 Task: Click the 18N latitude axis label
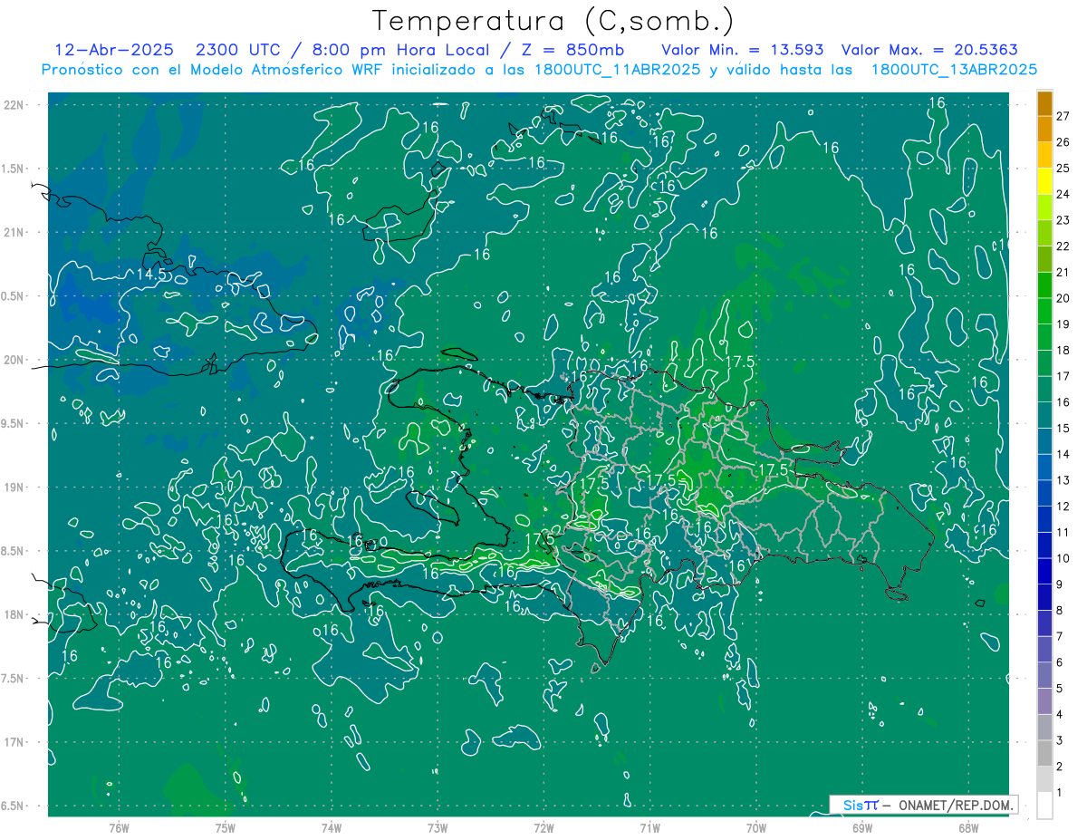pos(14,614)
